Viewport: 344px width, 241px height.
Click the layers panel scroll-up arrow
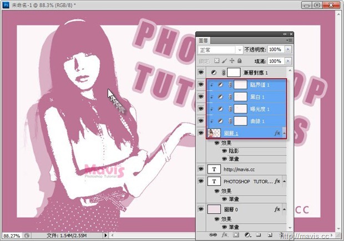[290, 70]
